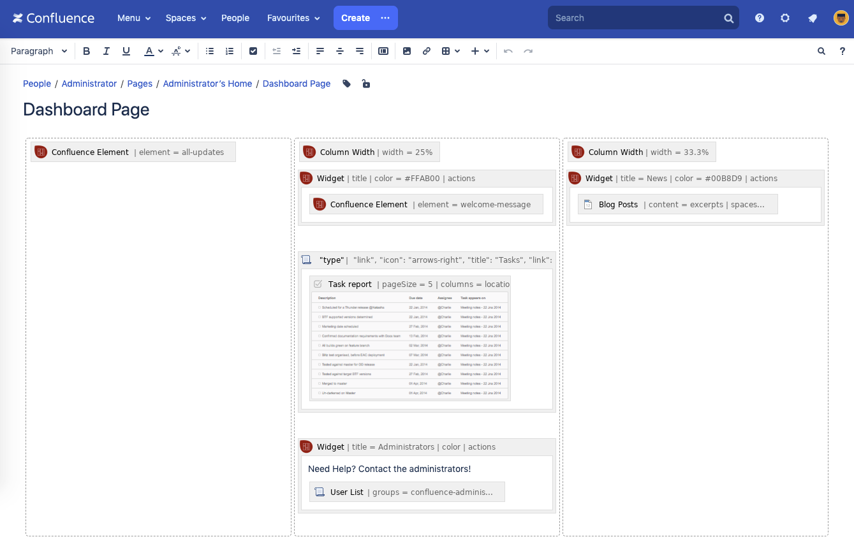Insert a task list checkbox
Screen dimensions: 854x553
[x=253, y=51]
